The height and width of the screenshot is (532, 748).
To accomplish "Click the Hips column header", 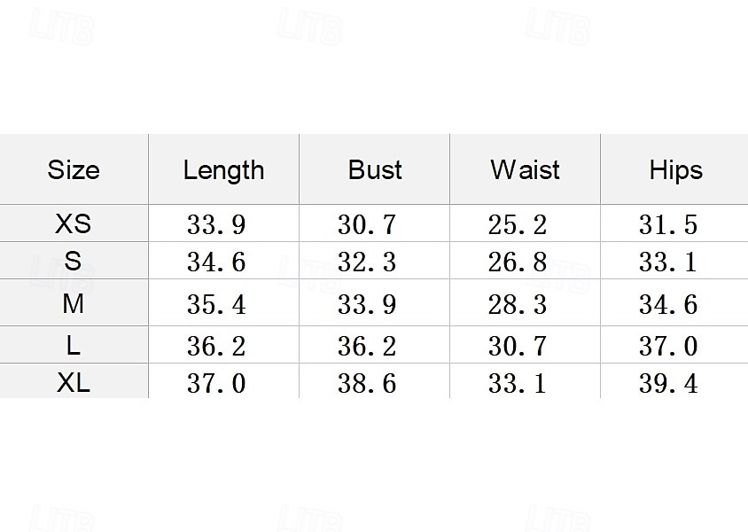I will [x=676, y=171].
